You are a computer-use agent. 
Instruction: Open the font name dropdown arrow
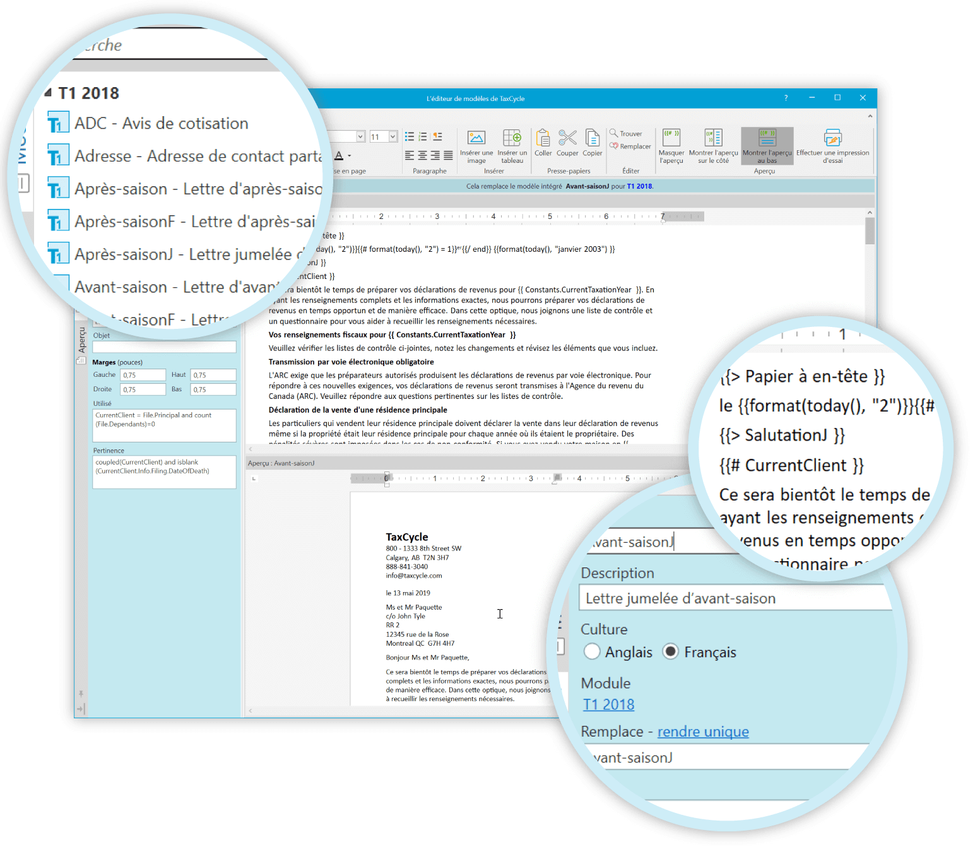(360, 136)
